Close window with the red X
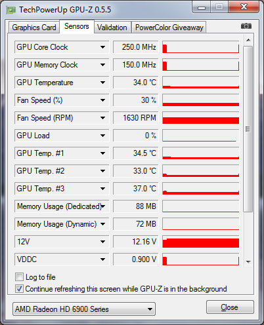This screenshot has height=325, width=264. click(x=244, y=7)
